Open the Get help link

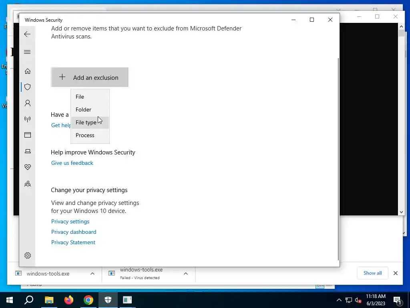61,125
